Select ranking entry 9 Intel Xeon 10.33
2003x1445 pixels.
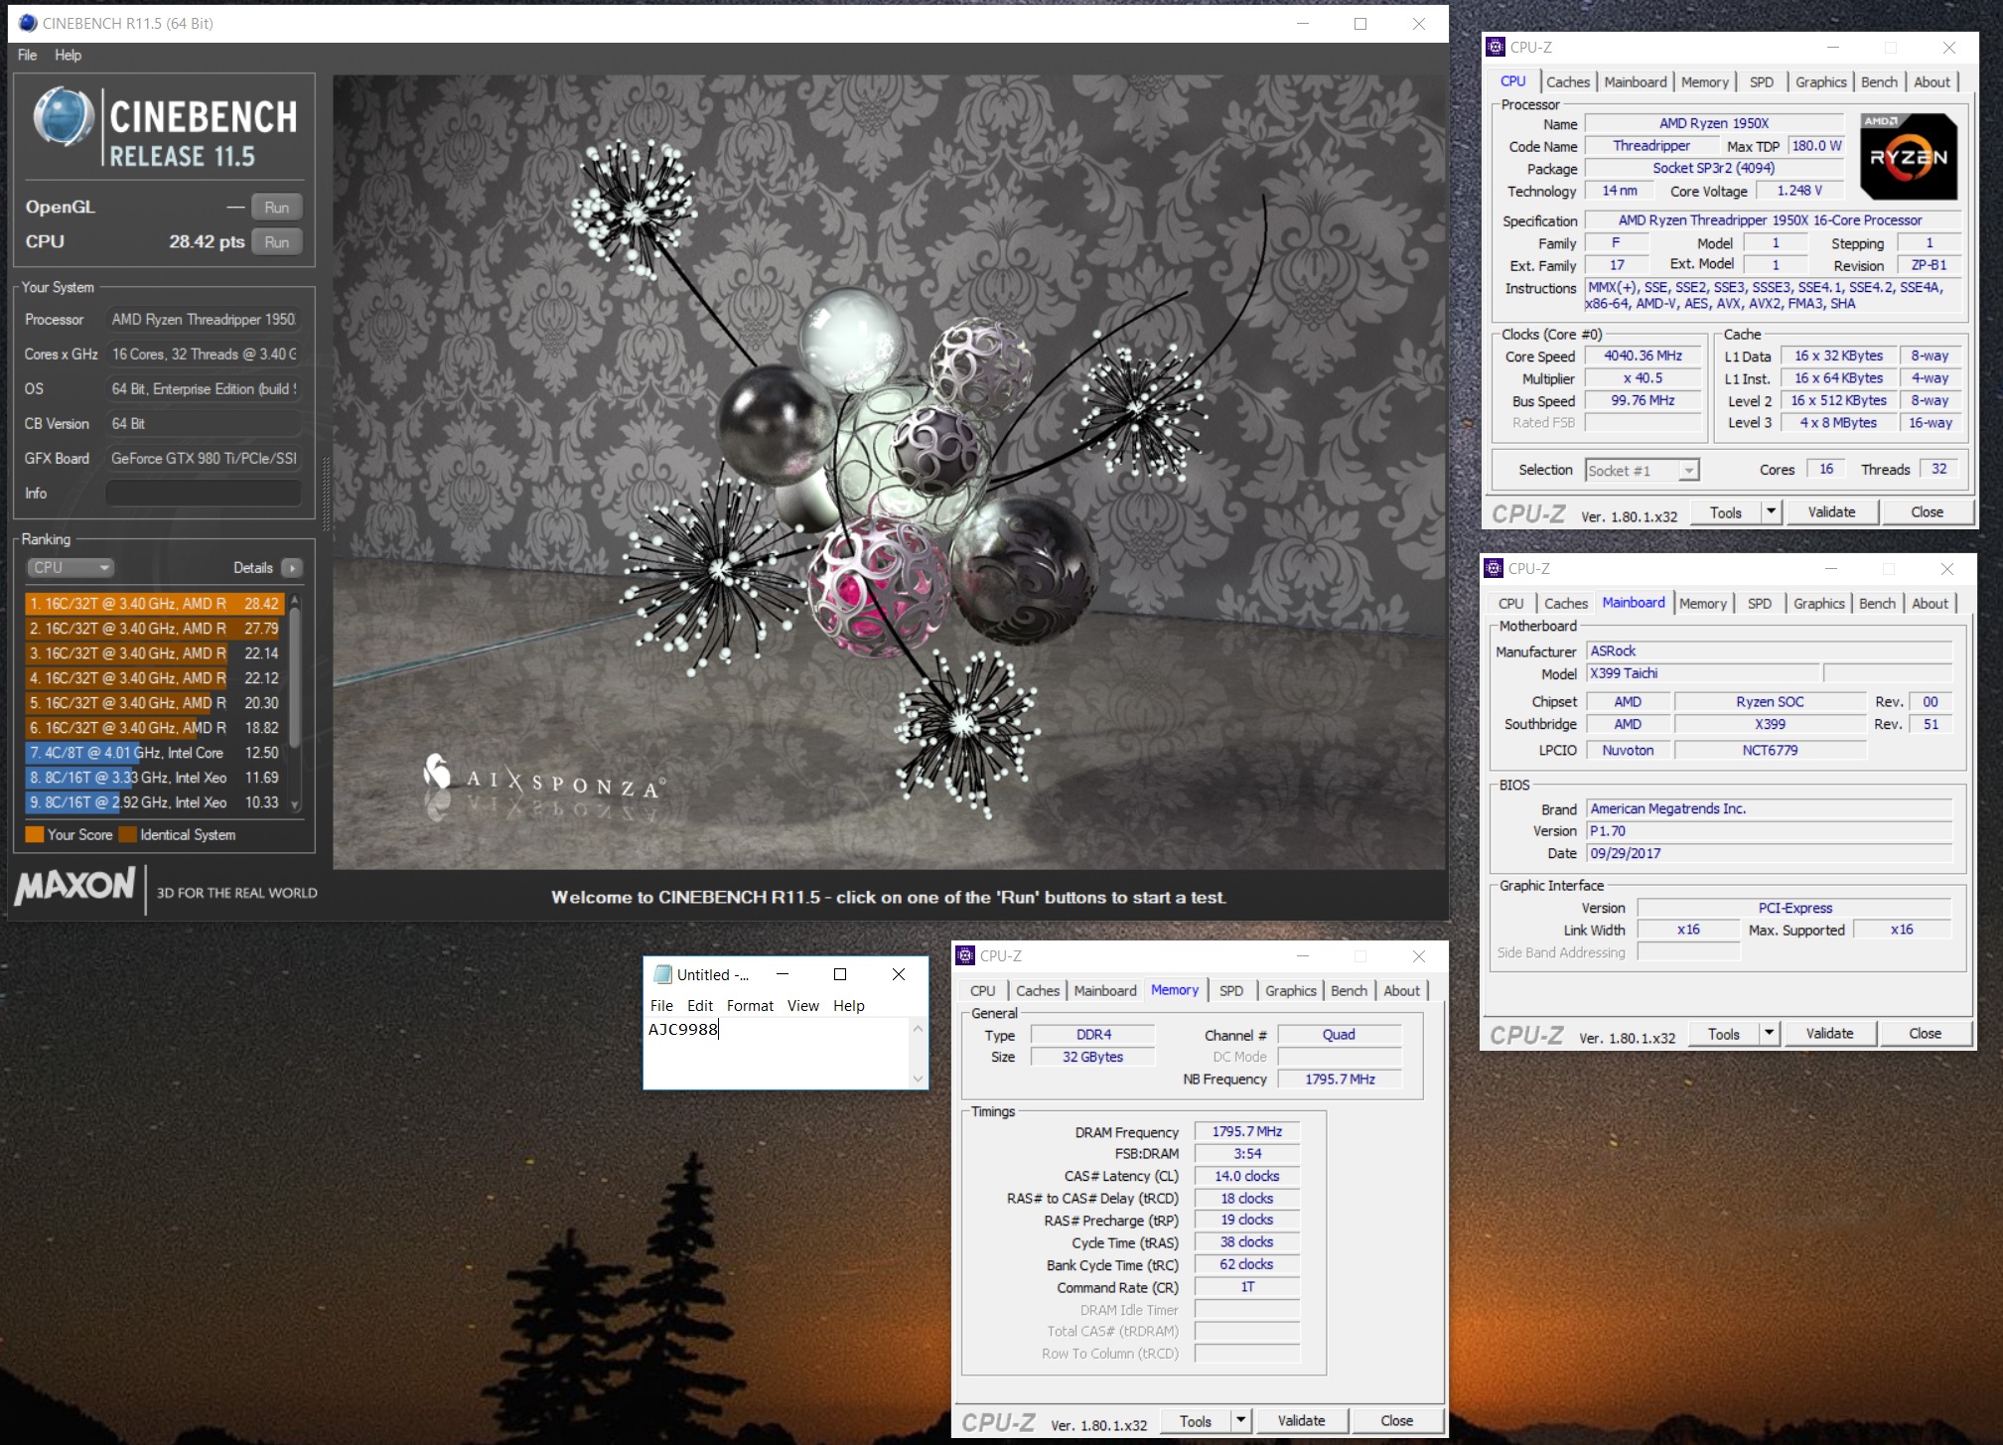point(155,802)
